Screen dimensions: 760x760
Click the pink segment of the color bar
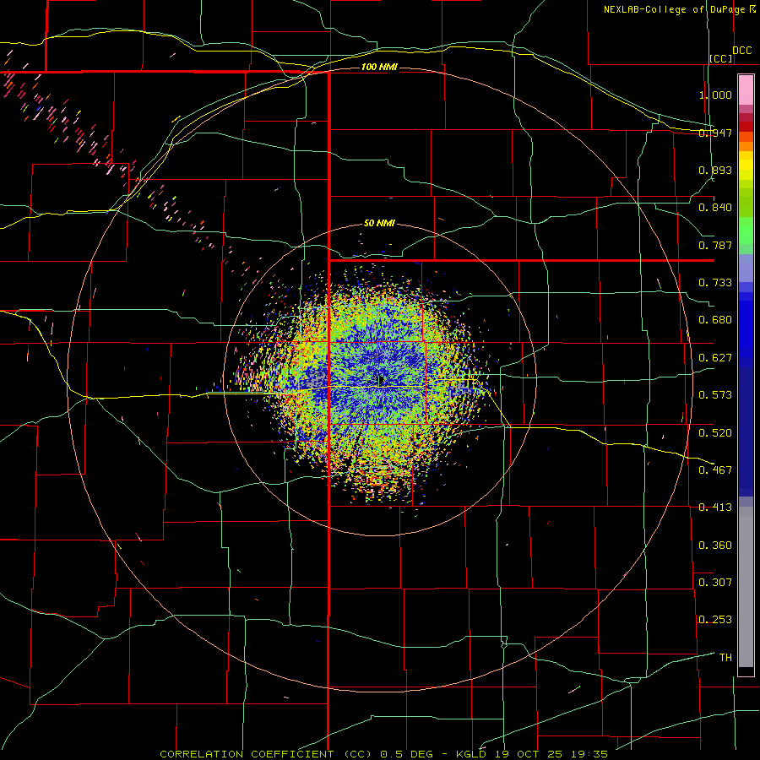click(x=746, y=90)
